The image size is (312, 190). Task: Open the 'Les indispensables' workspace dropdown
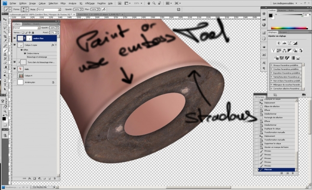tap(285, 3)
